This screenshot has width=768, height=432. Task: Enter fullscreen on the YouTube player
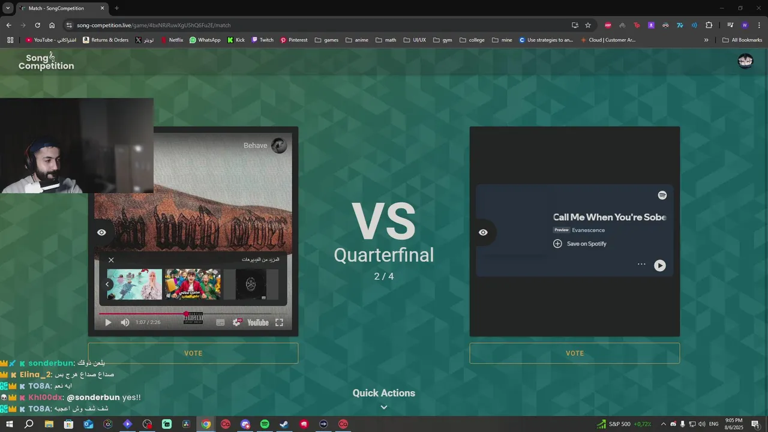coord(279,322)
